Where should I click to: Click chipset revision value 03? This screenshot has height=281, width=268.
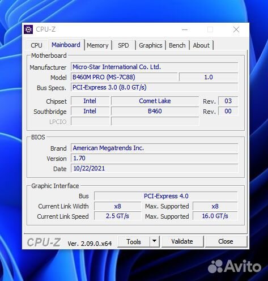pos(228,101)
